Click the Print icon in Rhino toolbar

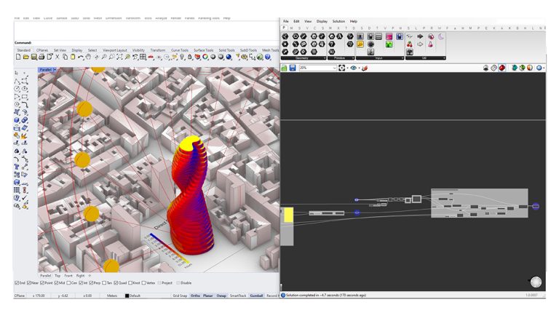coord(42,57)
